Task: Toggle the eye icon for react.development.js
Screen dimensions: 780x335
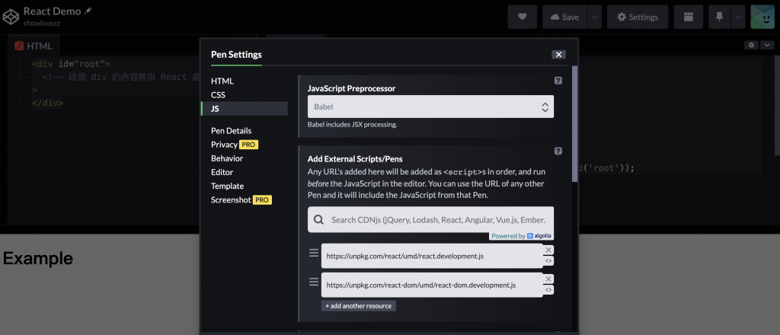Action: point(548,260)
